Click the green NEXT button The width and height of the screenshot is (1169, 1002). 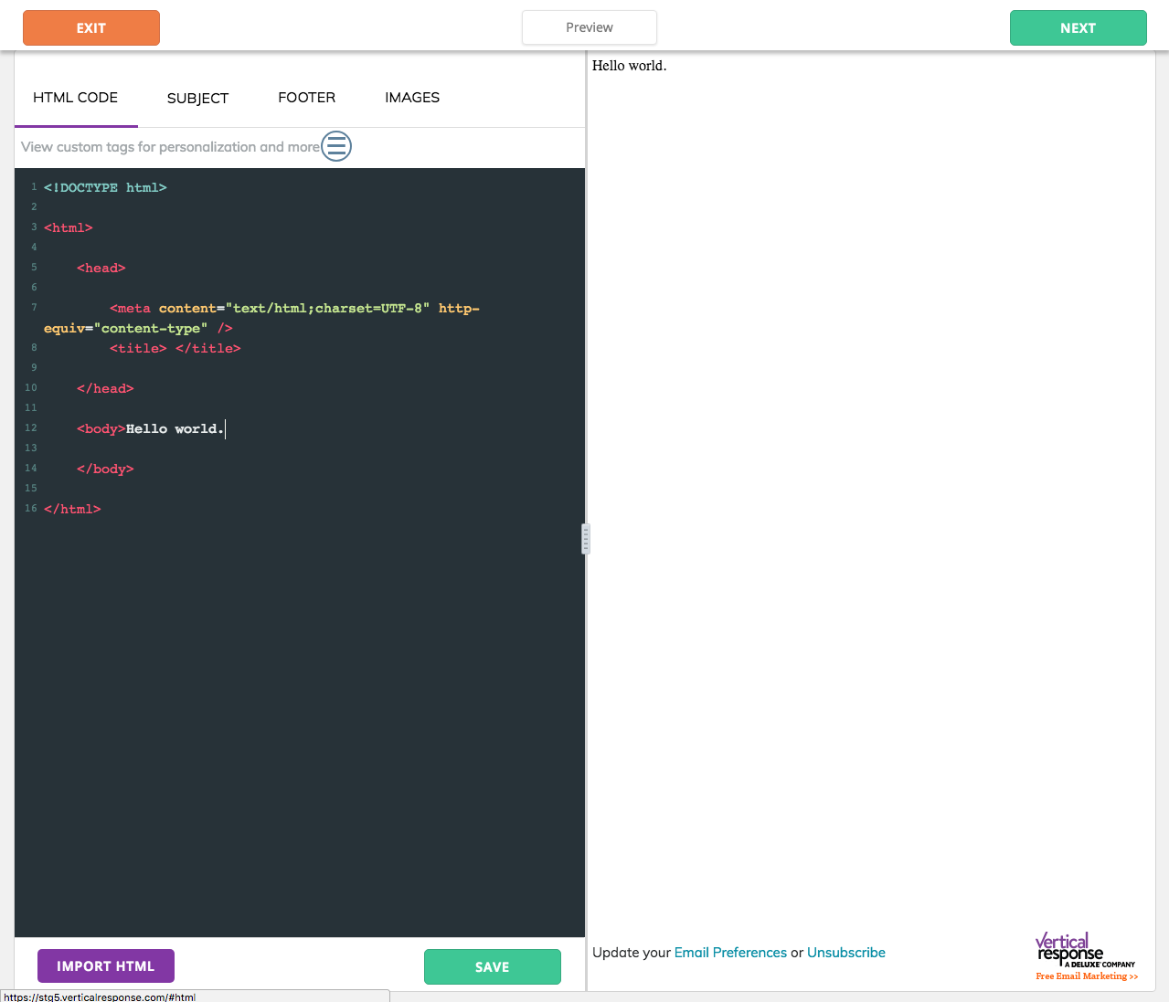pyautogui.click(x=1079, y=28)
